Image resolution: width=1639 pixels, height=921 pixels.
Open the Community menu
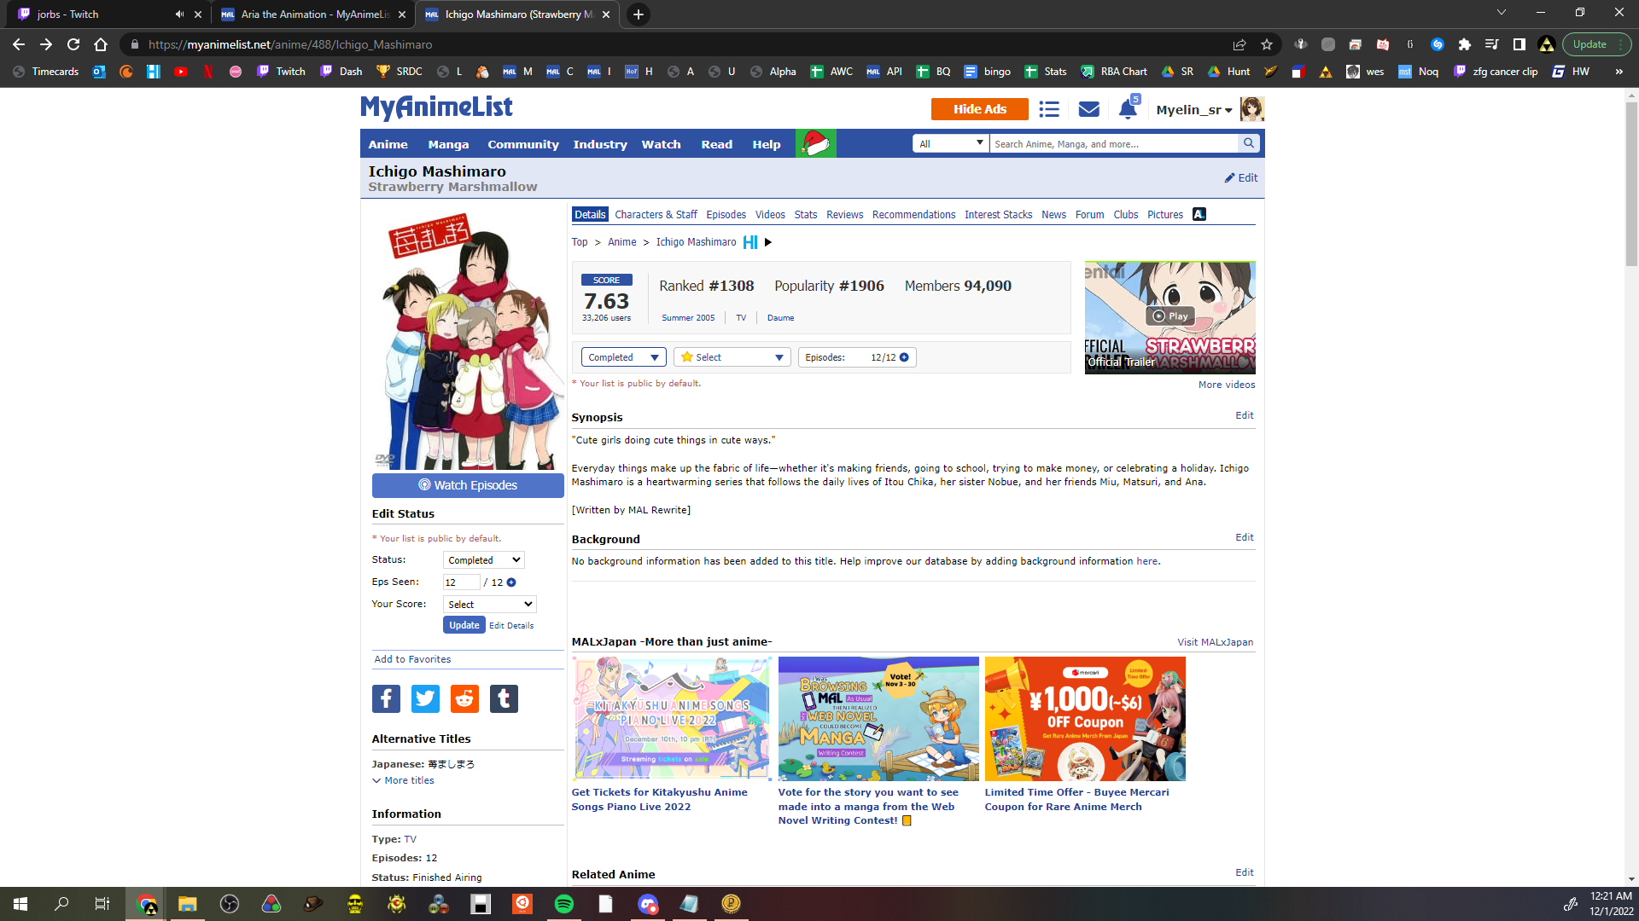[x=522, y=144]
